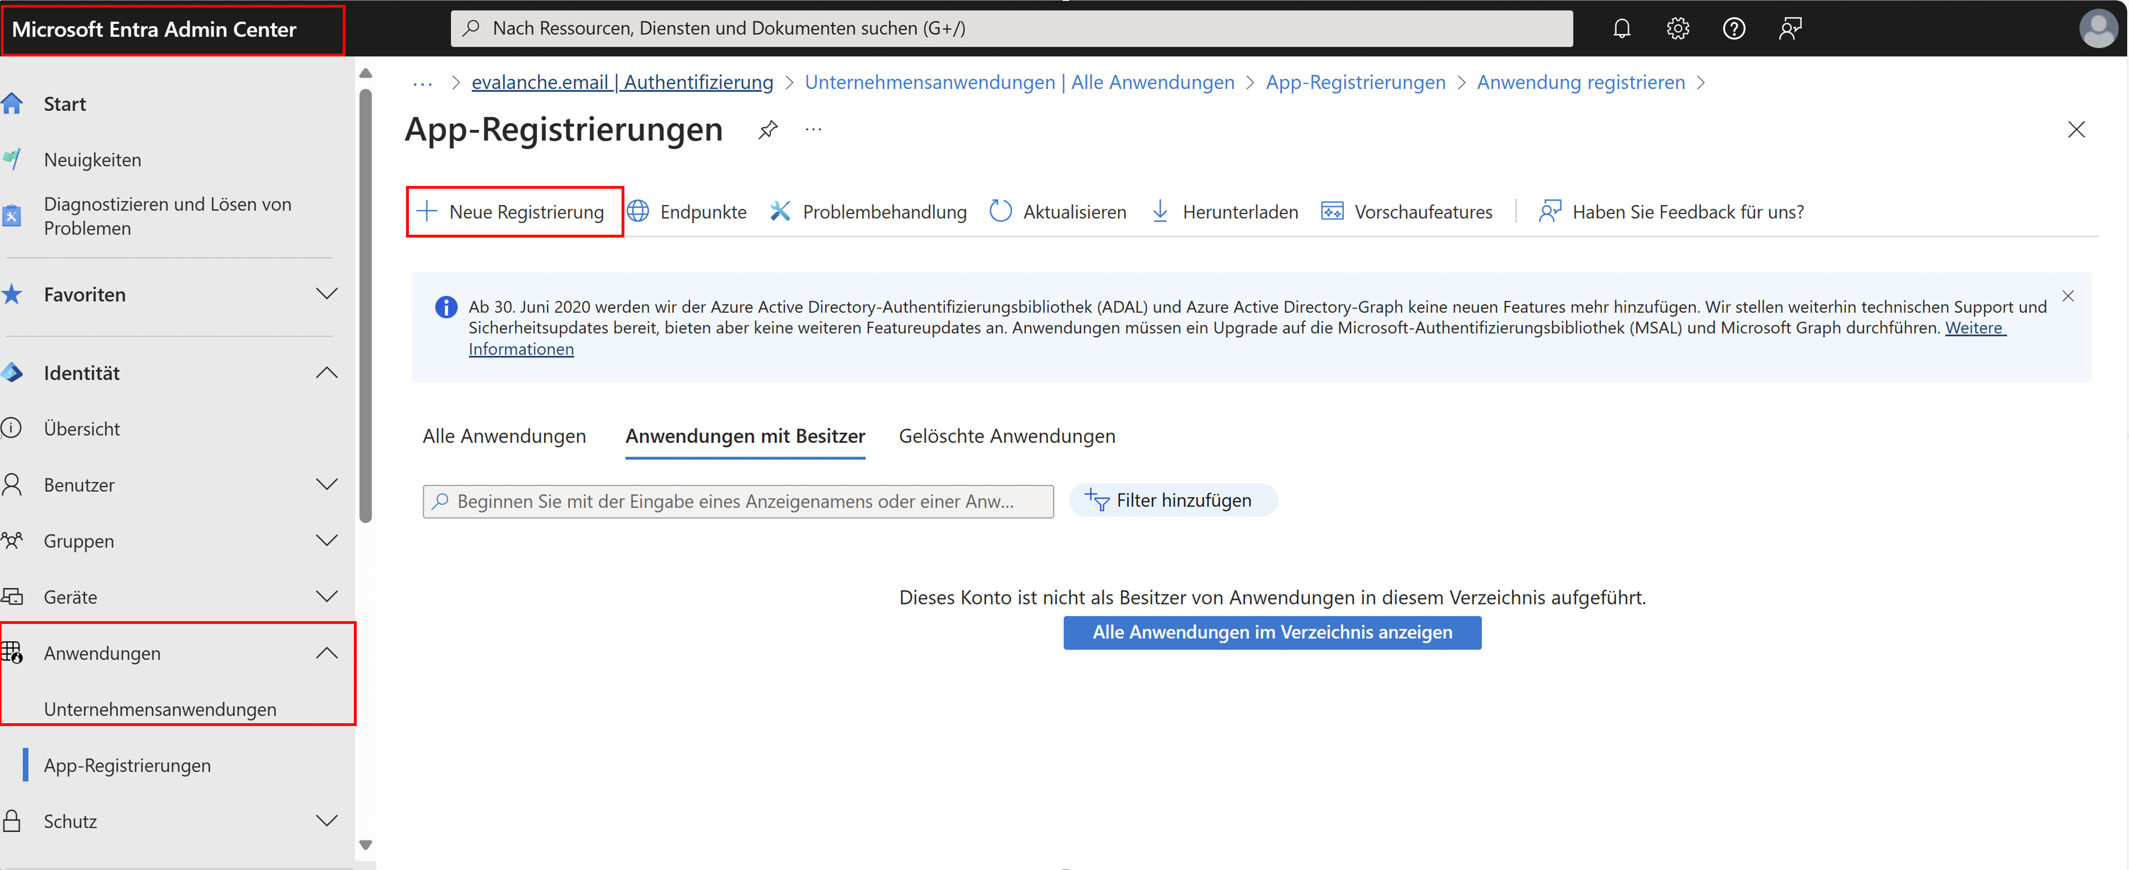
Task: Click the Endpunkte globe icon
Action: [x=638, y=212]
